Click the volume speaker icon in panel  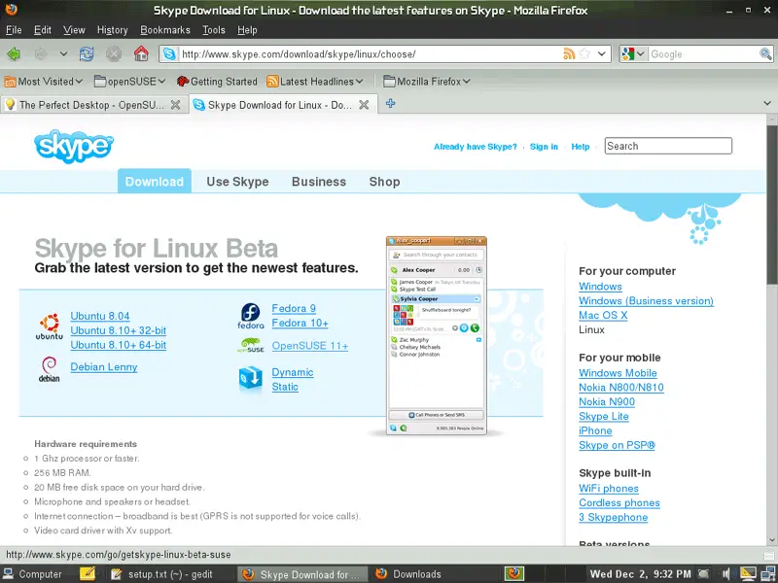(727, 574)
